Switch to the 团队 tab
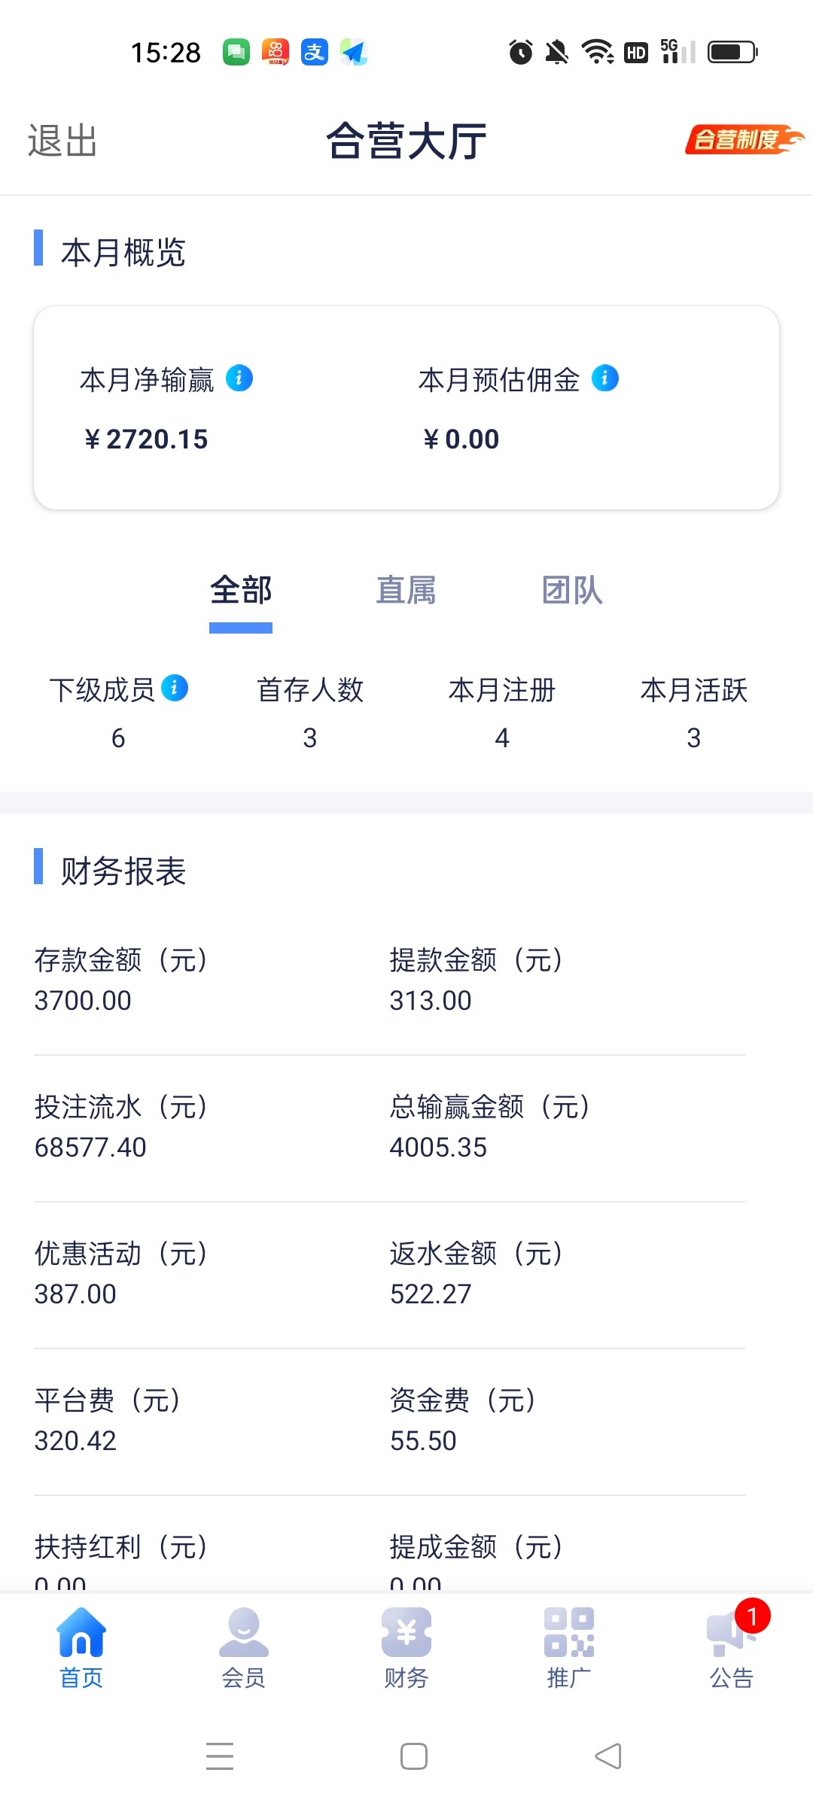This screenshot has height=1806, width=813. tap(572, 591)
